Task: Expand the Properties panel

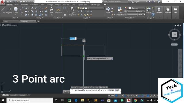Action: (x=130, y=18)
